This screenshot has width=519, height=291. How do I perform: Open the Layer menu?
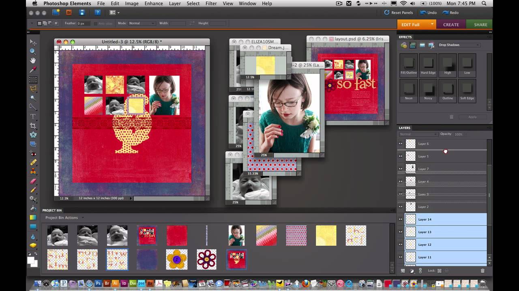point(175,4)
